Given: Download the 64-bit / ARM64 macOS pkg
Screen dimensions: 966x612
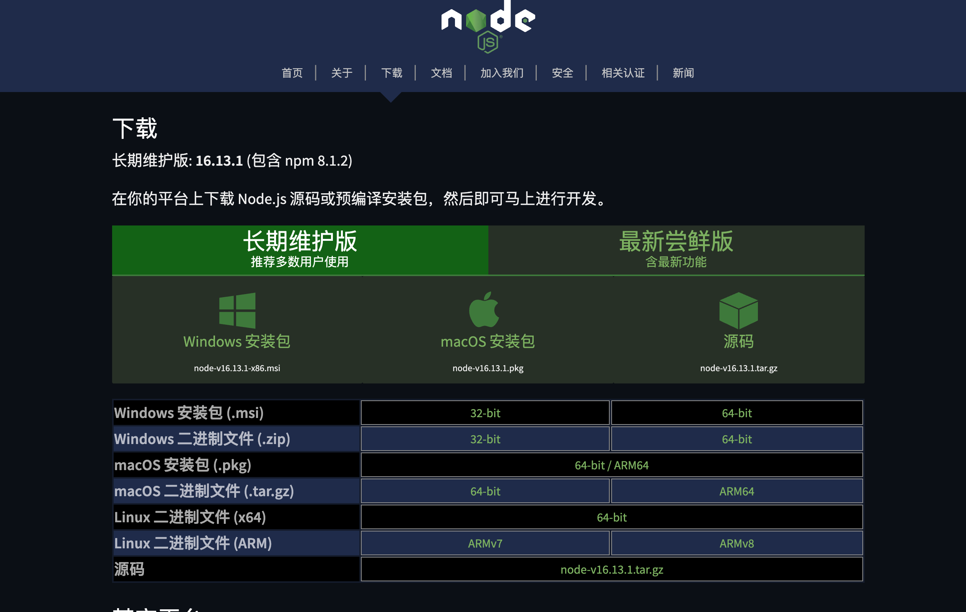Looking at the screenshot, I should click(611, 465).
